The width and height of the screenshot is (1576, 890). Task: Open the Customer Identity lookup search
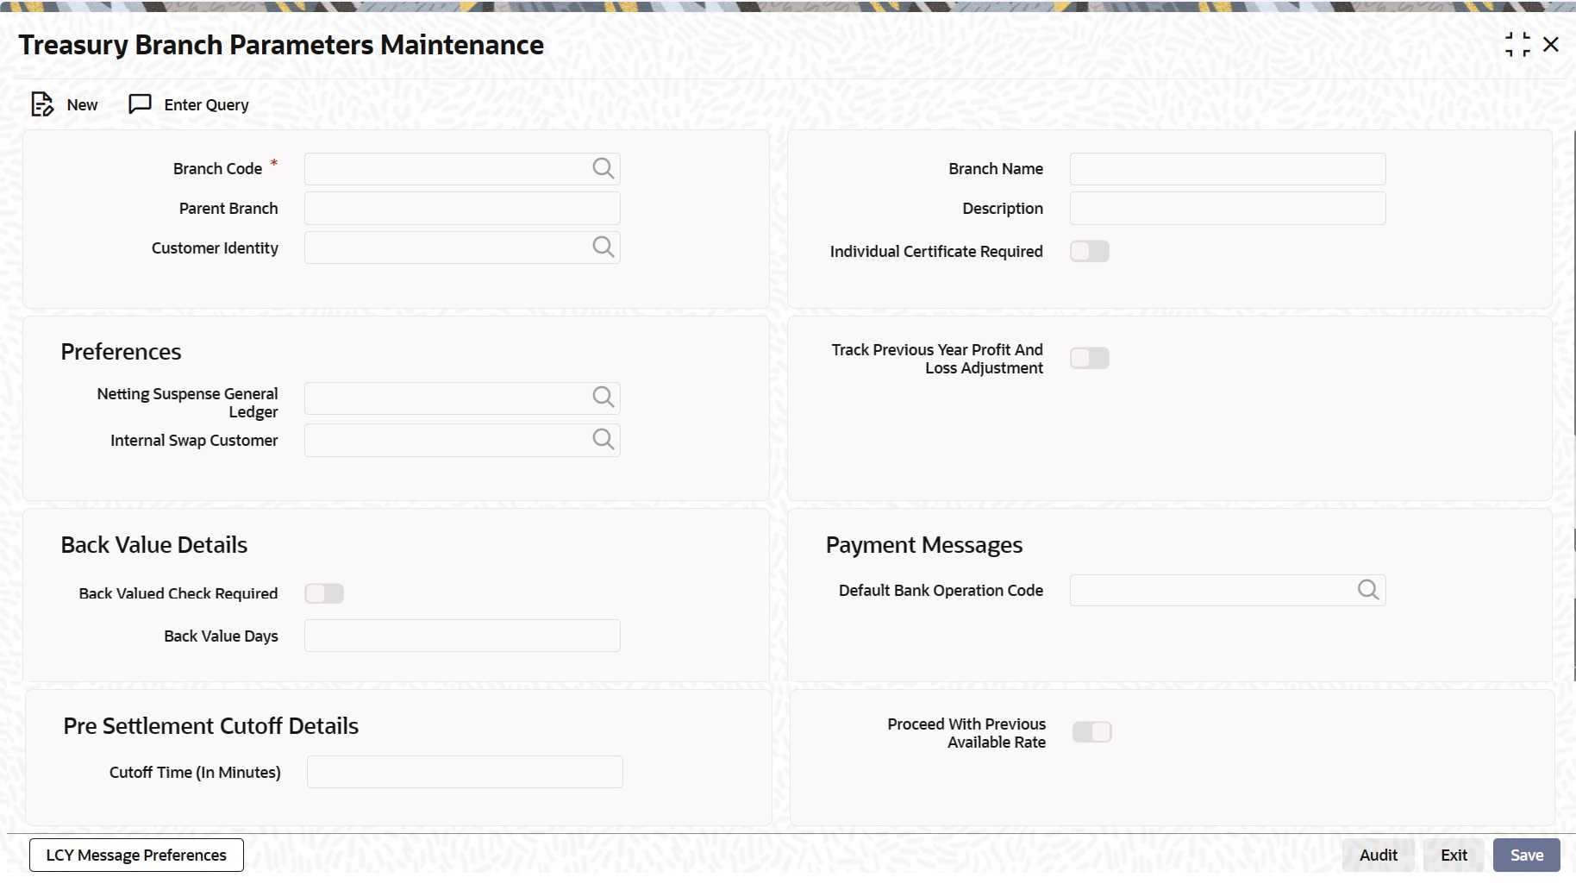pos(603,248)
